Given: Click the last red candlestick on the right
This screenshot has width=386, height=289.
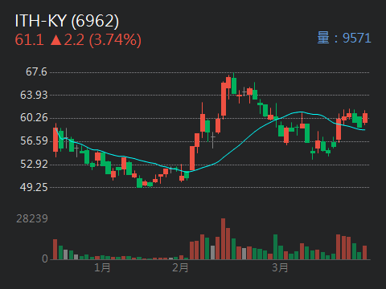Looking at the screenshot, I should coord(365,118).
